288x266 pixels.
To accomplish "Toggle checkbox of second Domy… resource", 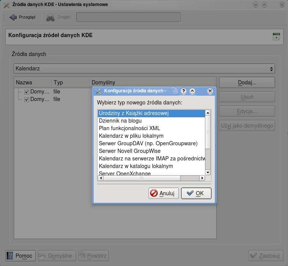I will click(27, 100).
